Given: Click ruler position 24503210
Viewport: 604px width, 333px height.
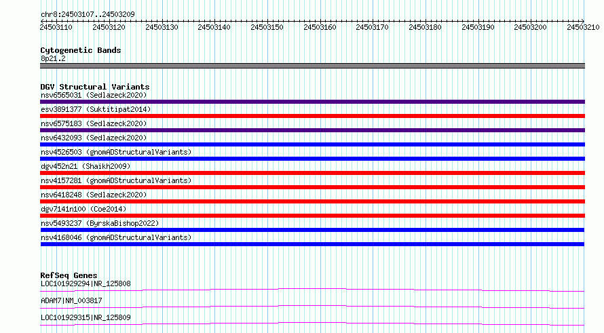Looking at the screenshot, I should 583,27.
